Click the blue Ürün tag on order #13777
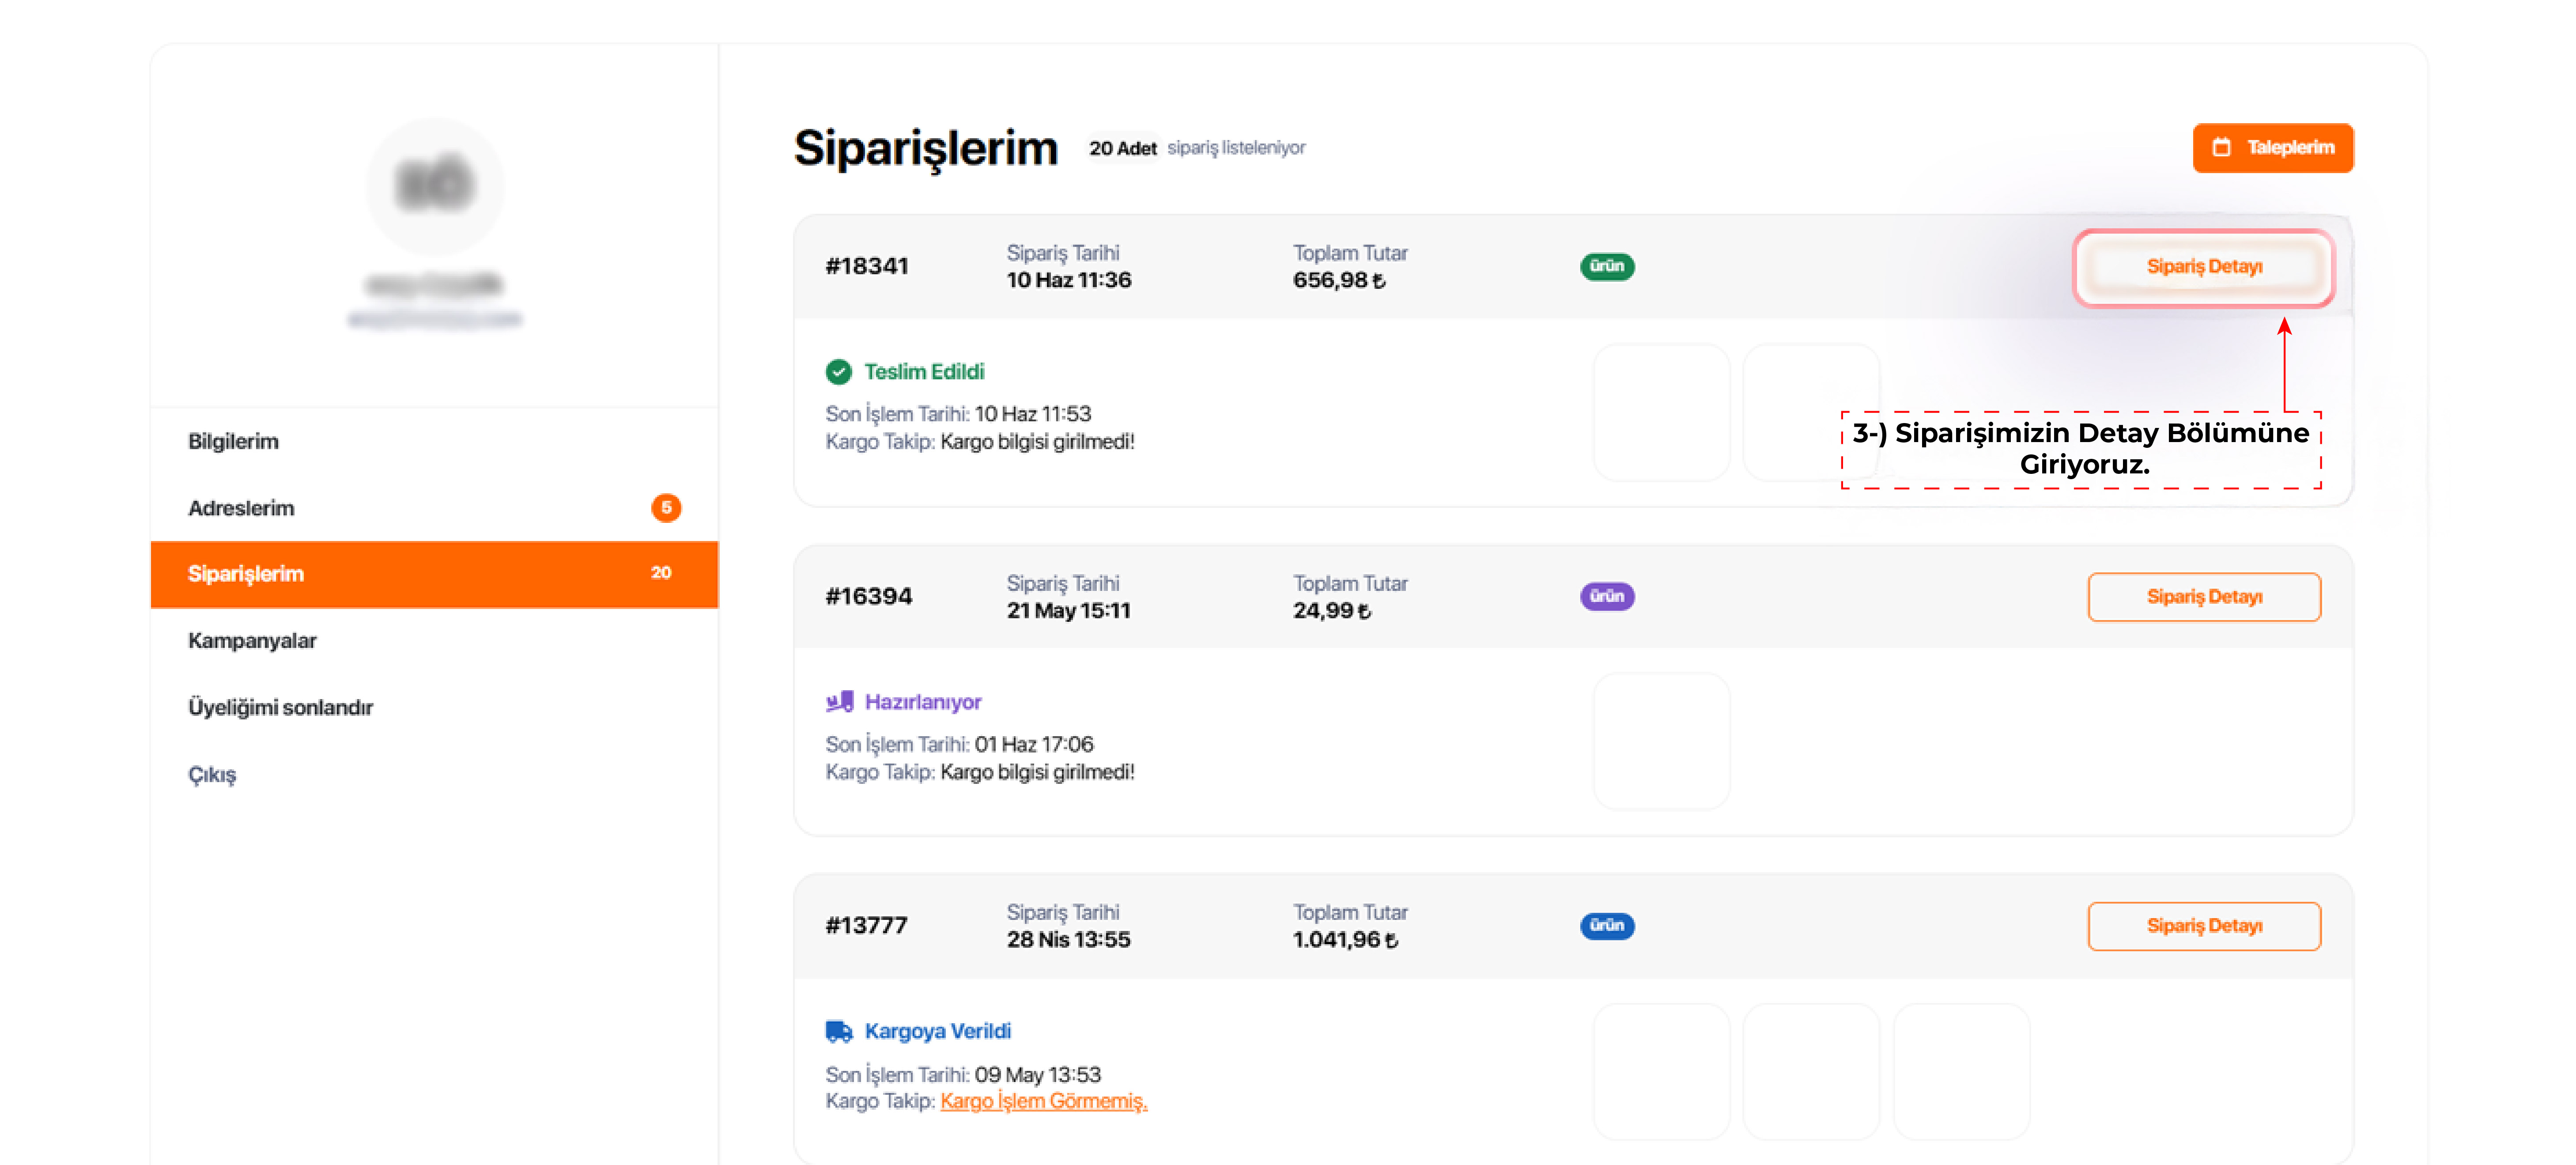This screenshot has width=2576, height=1165. click(x=1607, y=926)
